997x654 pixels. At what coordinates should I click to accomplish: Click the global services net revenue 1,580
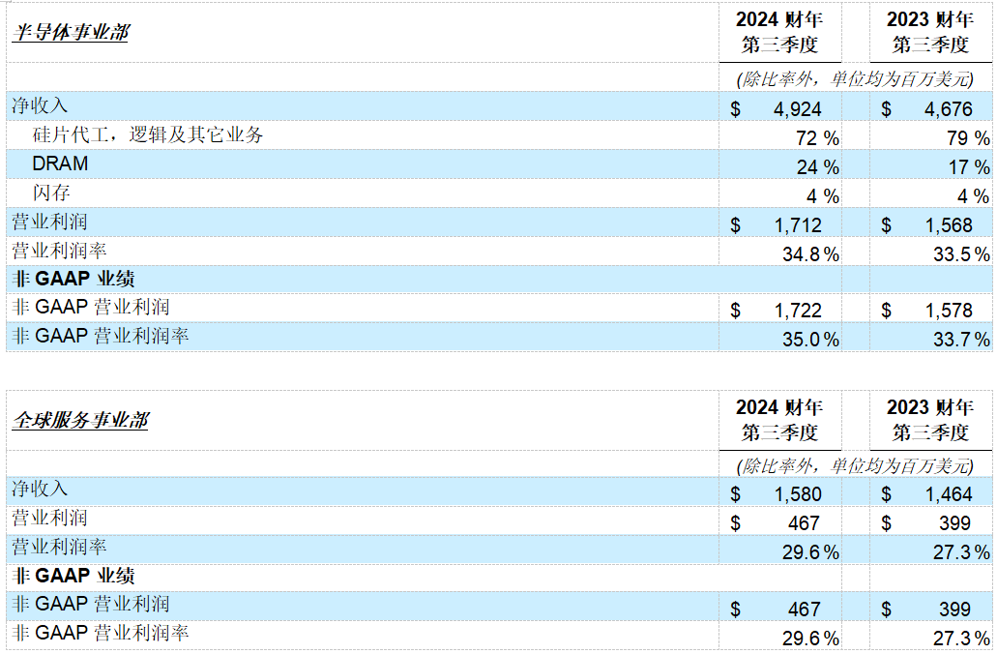coord(797,494)
